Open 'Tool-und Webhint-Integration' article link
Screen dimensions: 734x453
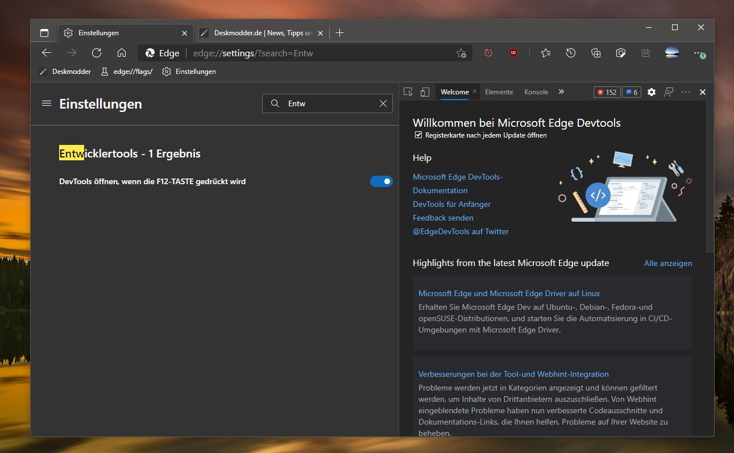click(x=513, y=374)
